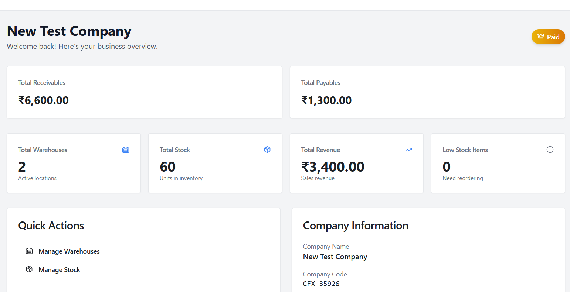Click the Company Information heading
570x292 pixels.
pos(356,225)
